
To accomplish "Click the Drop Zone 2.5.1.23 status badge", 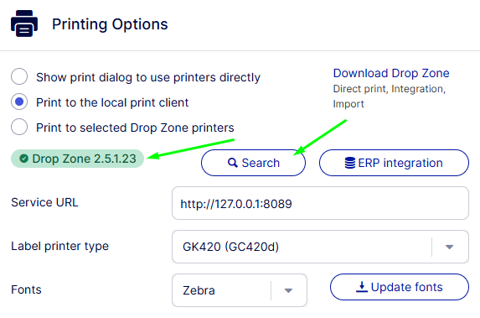I will 77,159.
